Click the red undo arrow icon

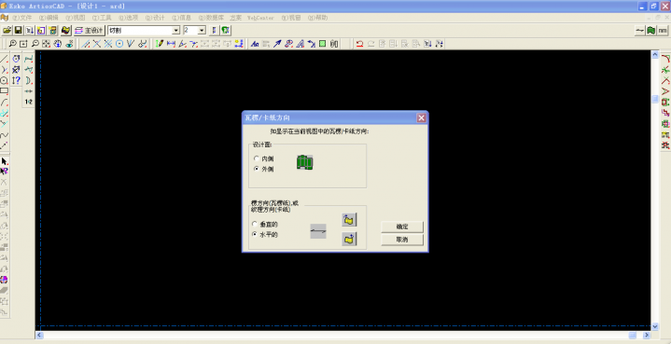360,44
